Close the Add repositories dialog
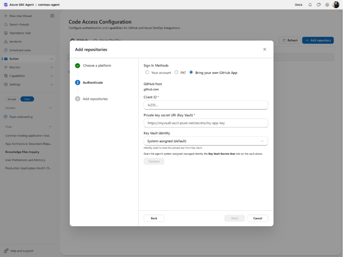The image size is (343, 257). [264, 49]
